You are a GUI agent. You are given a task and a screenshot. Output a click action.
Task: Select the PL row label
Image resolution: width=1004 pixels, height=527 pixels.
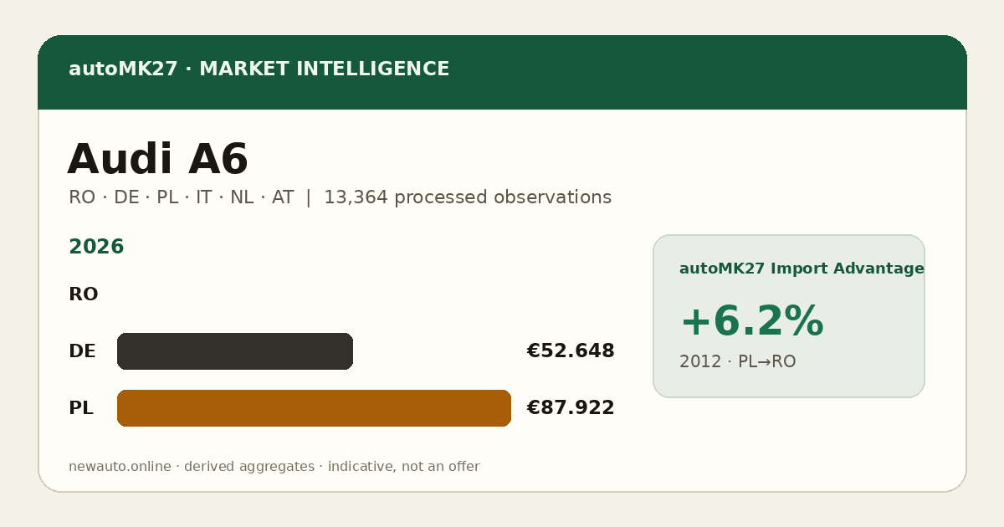pyautogui.click(x=81, y=408)
